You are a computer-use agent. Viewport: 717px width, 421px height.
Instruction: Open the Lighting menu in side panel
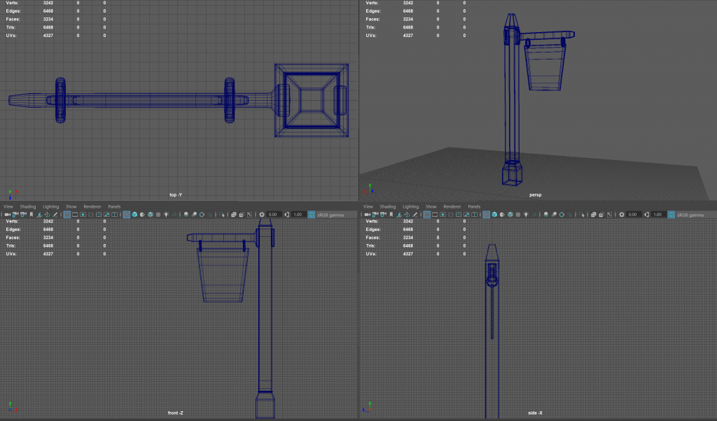410,207
